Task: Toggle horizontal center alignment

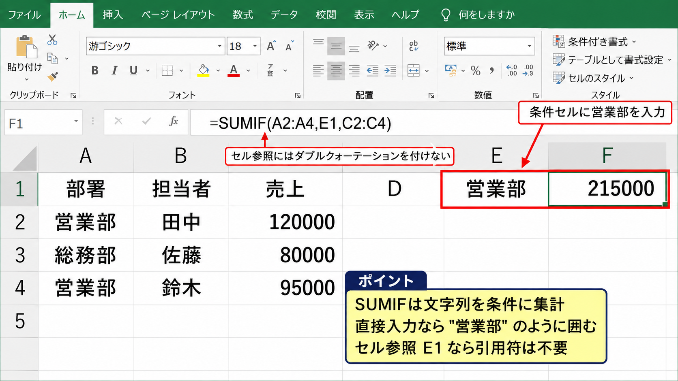Action: click(x=336, y=71)
